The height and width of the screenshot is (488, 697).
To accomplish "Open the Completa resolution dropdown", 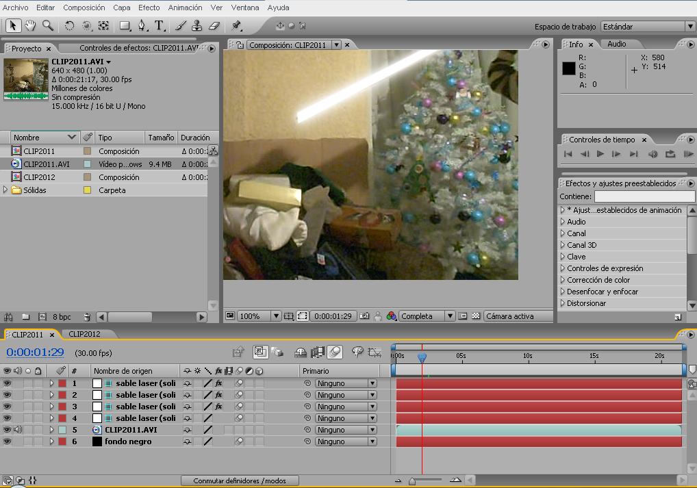I will (x=427, y=316).
